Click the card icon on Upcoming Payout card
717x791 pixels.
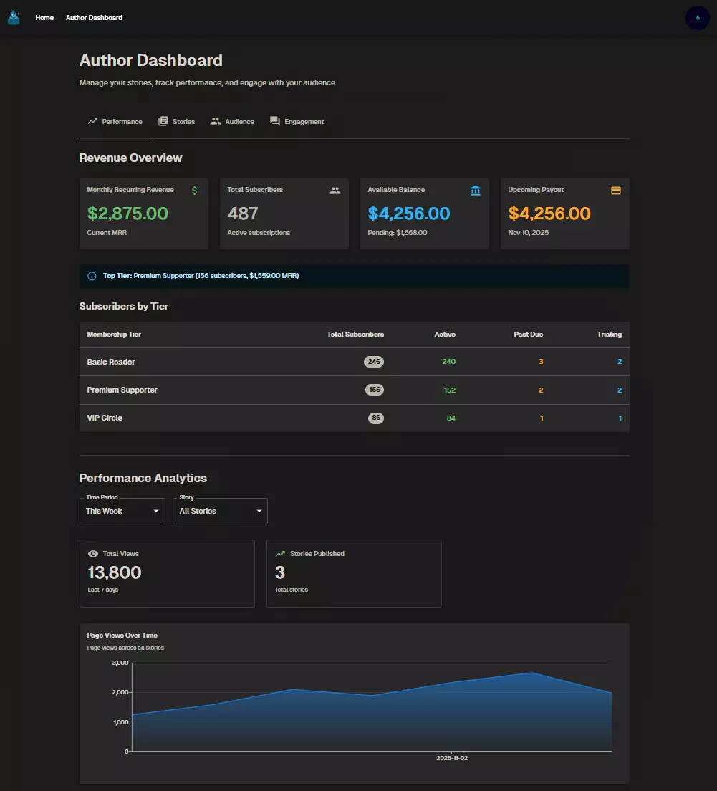615,190
